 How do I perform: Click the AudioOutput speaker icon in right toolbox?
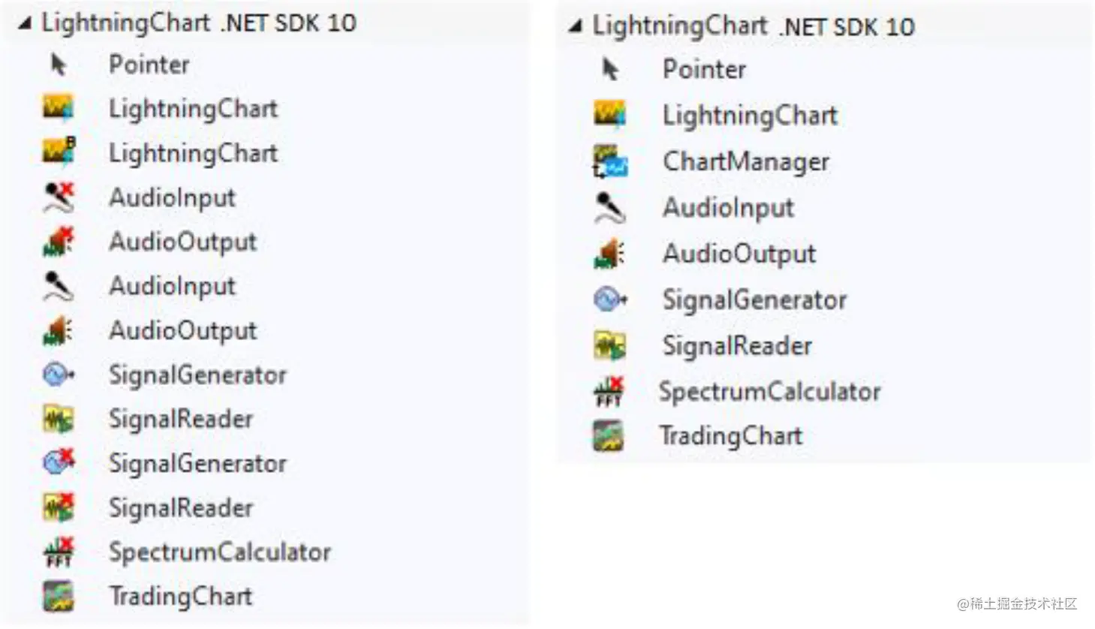(x=610, y=254)
